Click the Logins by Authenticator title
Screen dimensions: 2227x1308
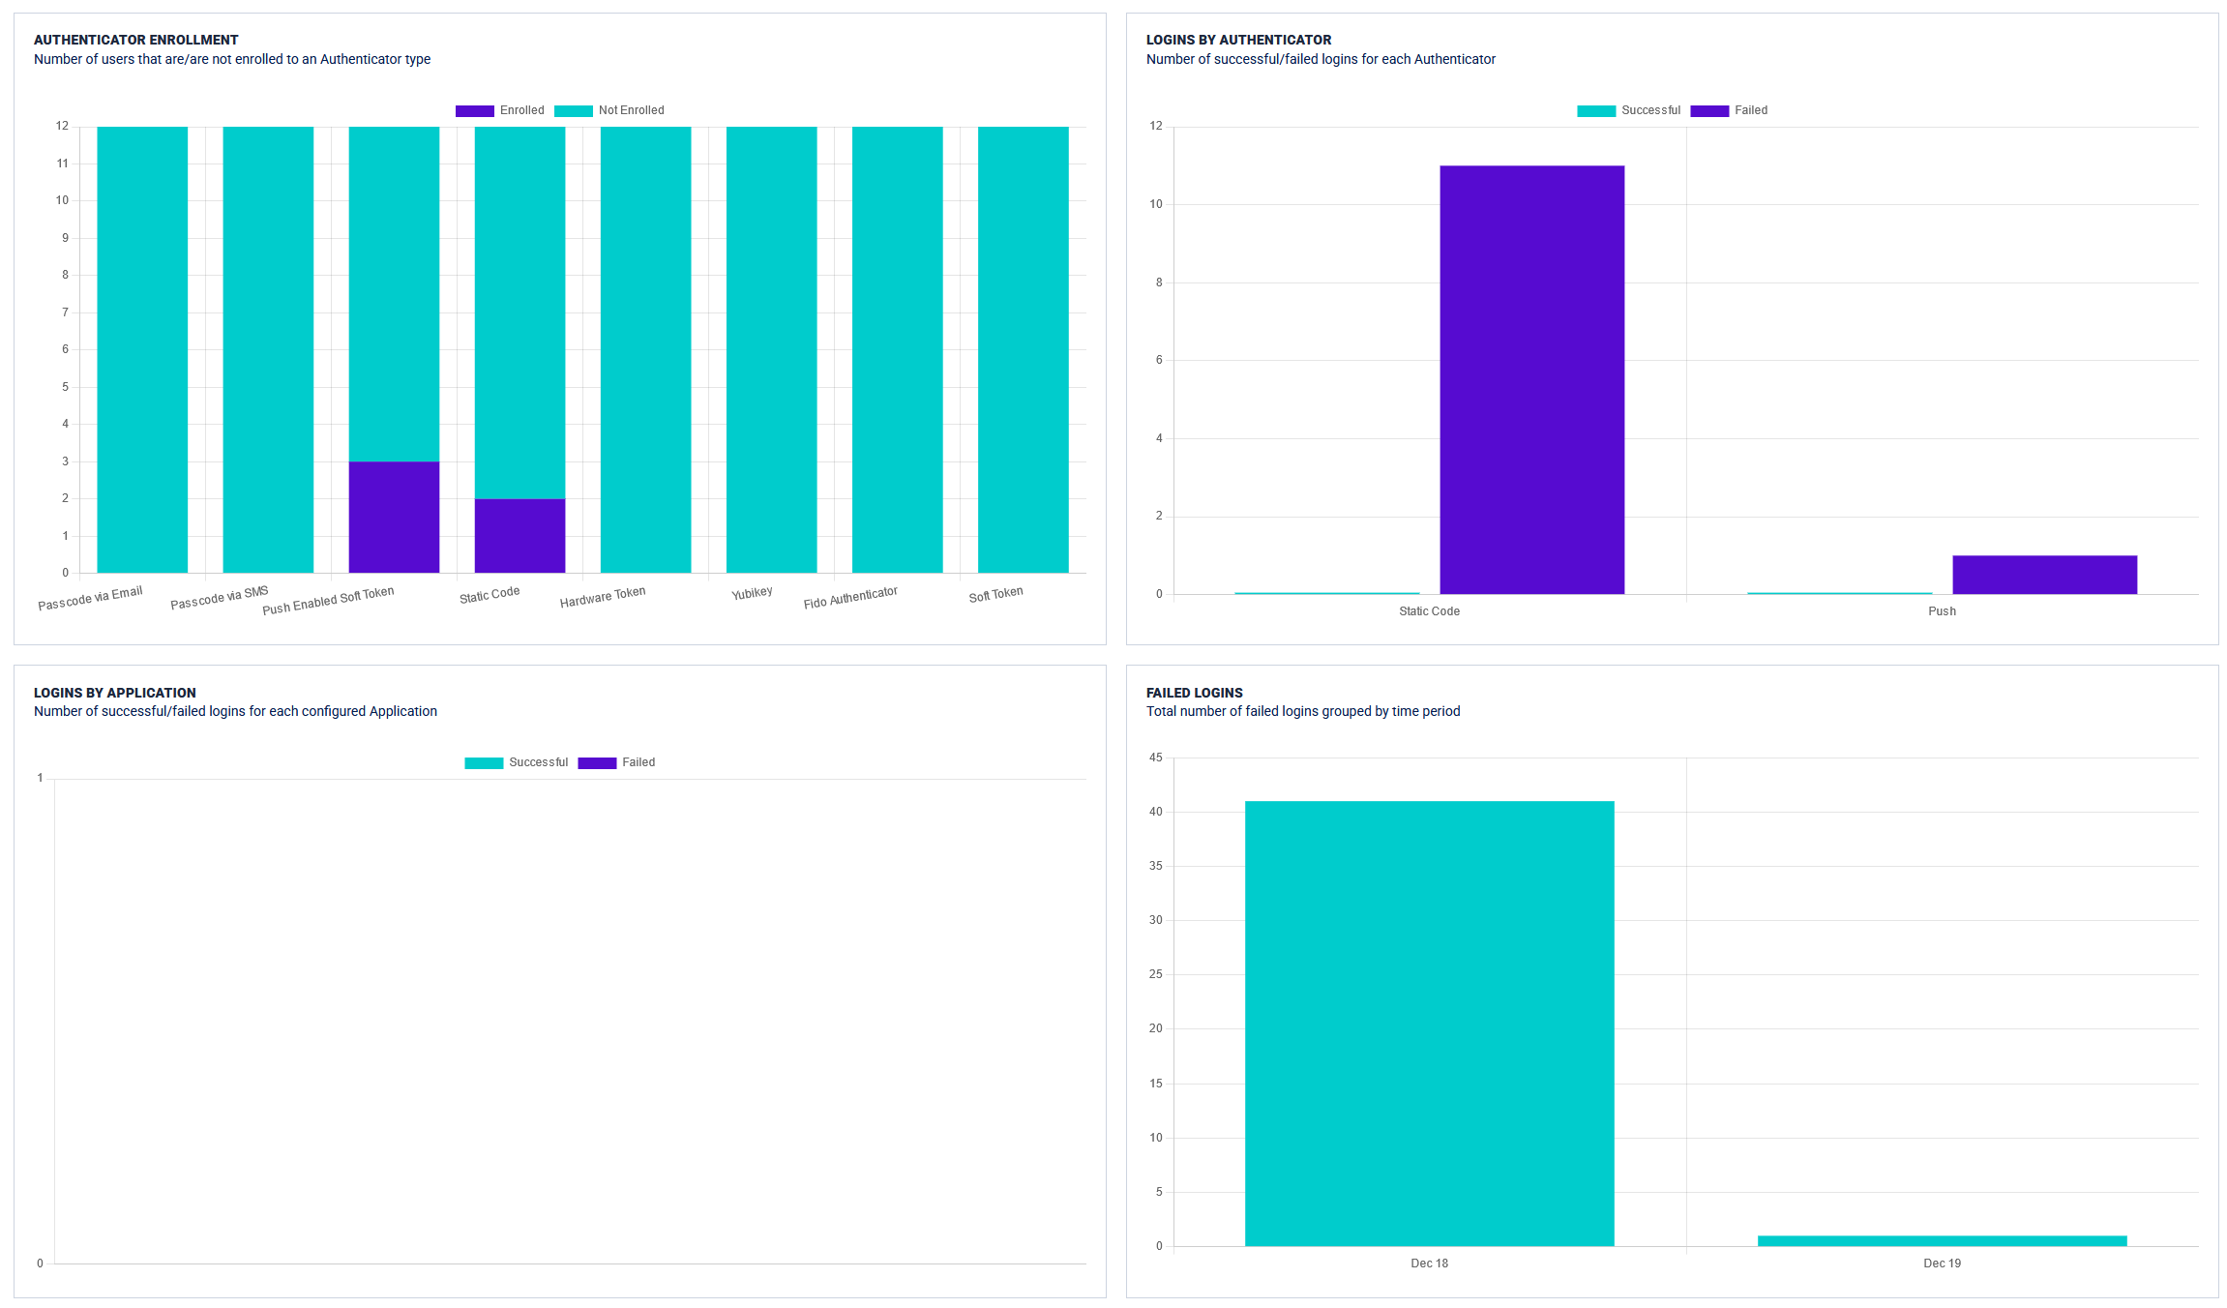1238,40
